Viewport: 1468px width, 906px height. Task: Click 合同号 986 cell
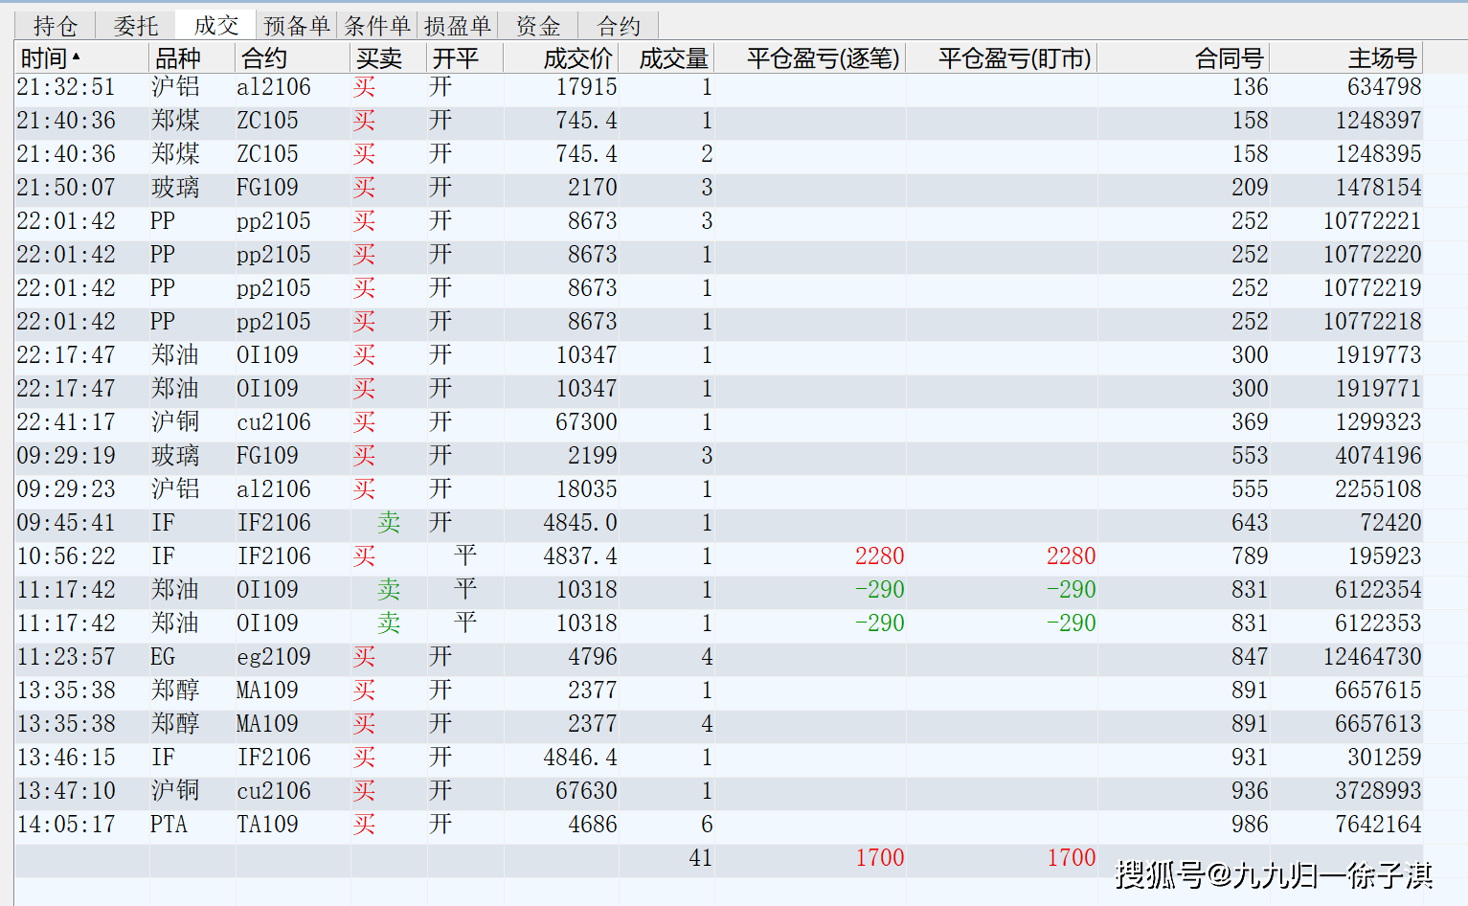[1250, 825]
